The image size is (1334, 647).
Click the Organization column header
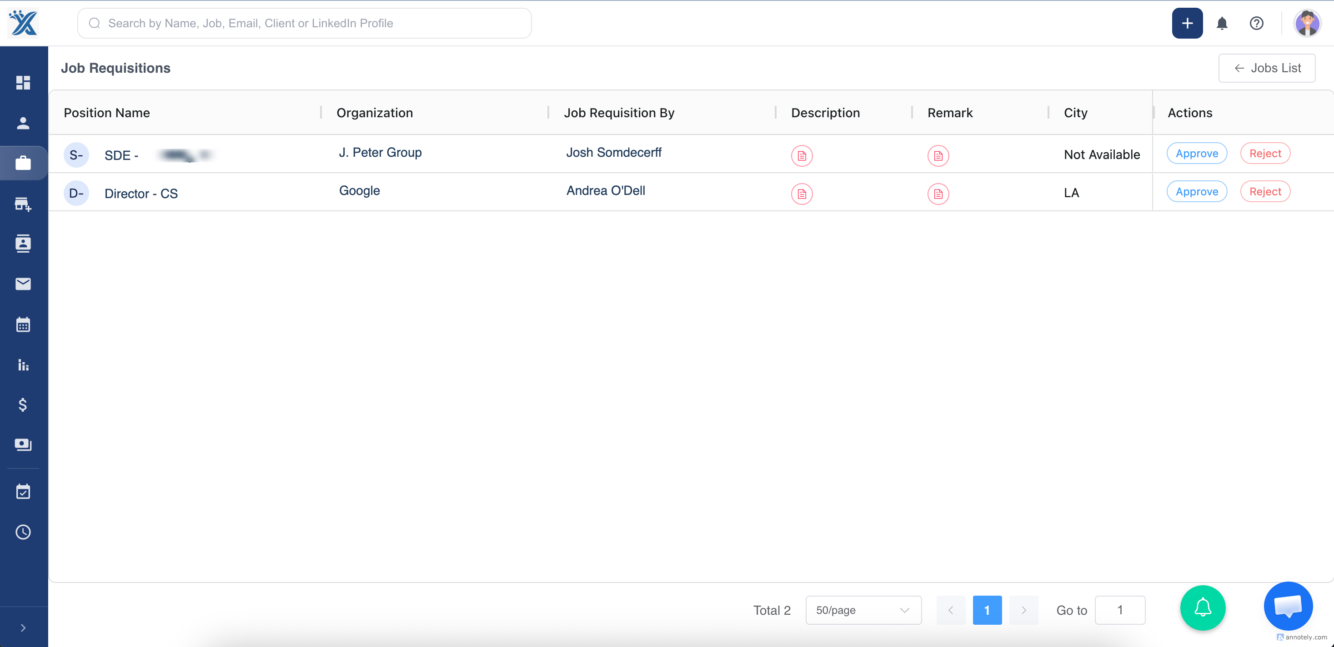coord(374,113)
